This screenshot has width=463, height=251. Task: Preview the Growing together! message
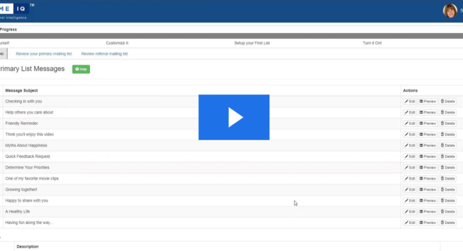click(427, 190)
